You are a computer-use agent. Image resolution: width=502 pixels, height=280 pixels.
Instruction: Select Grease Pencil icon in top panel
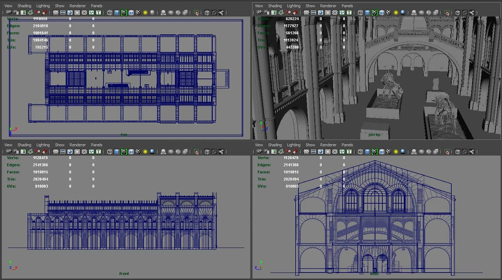tap(45, 13)
